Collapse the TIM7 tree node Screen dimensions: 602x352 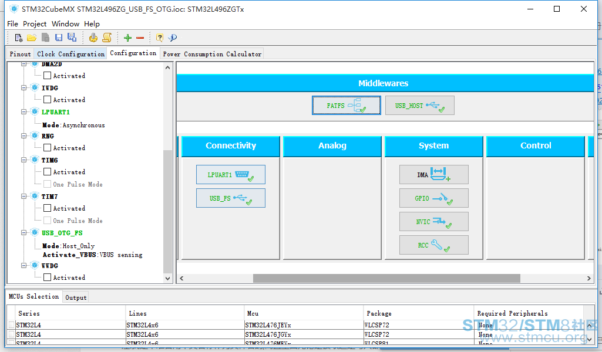tap(24, 197)
